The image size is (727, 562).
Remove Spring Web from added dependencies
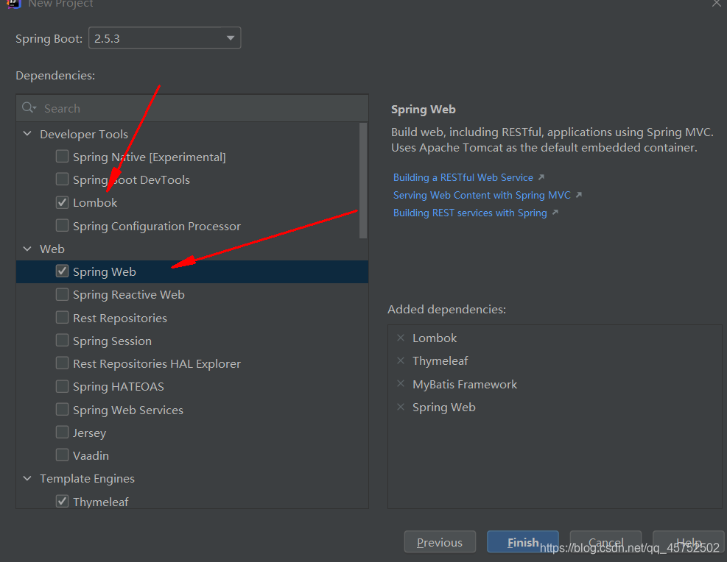coord(401,407)
